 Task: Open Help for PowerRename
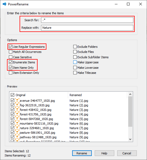(x=104, y=153)
